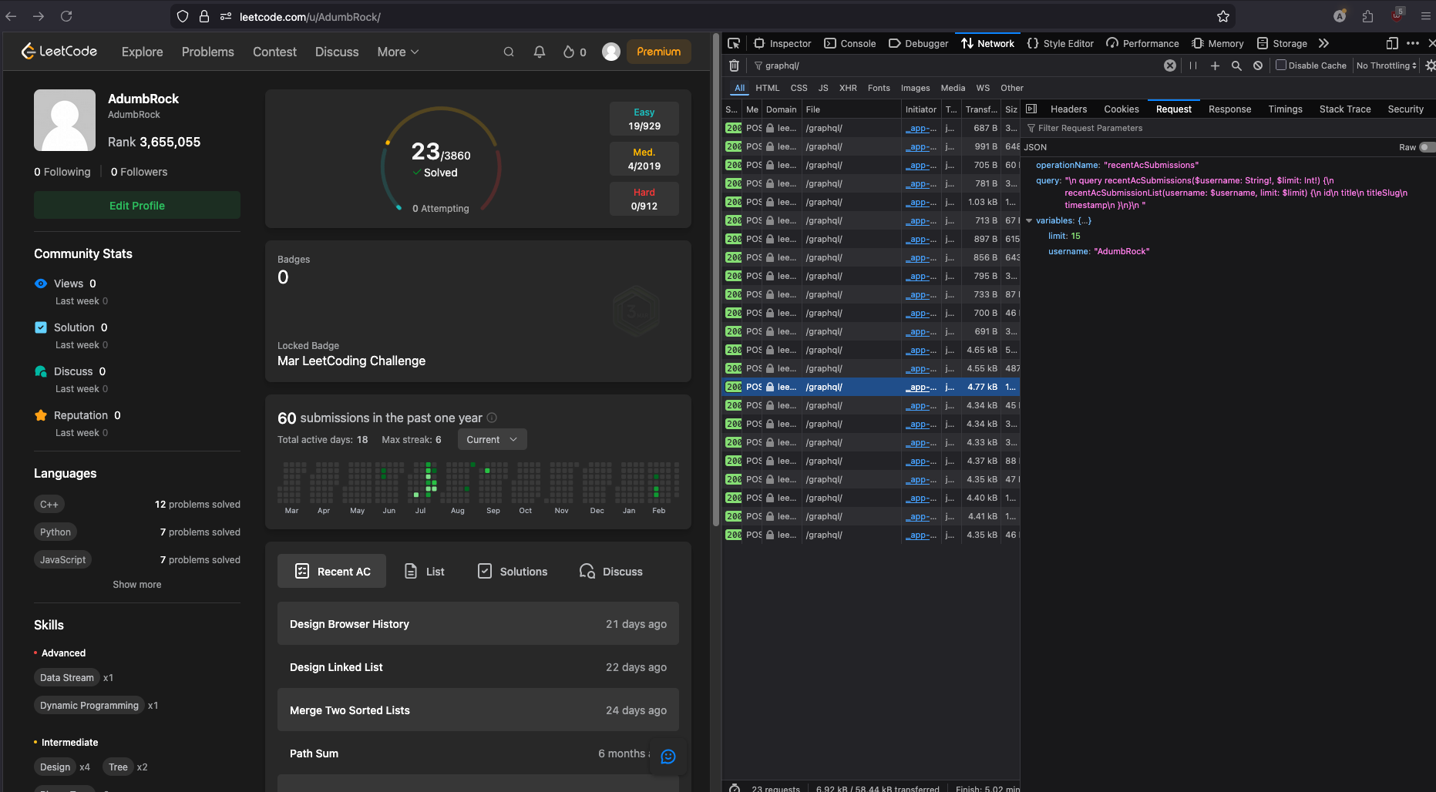Open the Current year dropdown

point(493,439)
